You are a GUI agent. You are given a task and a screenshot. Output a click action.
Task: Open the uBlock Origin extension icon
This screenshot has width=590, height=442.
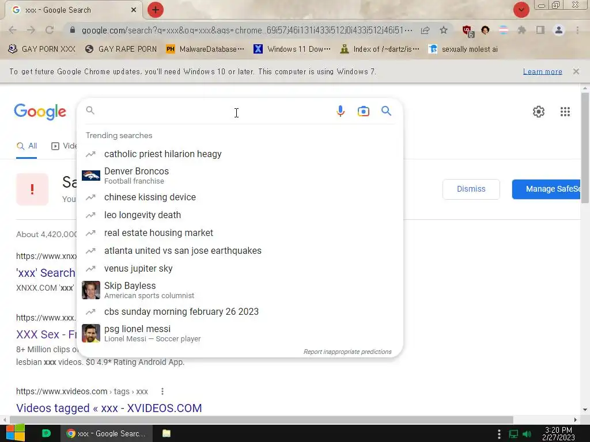click(x=468, y=31)
